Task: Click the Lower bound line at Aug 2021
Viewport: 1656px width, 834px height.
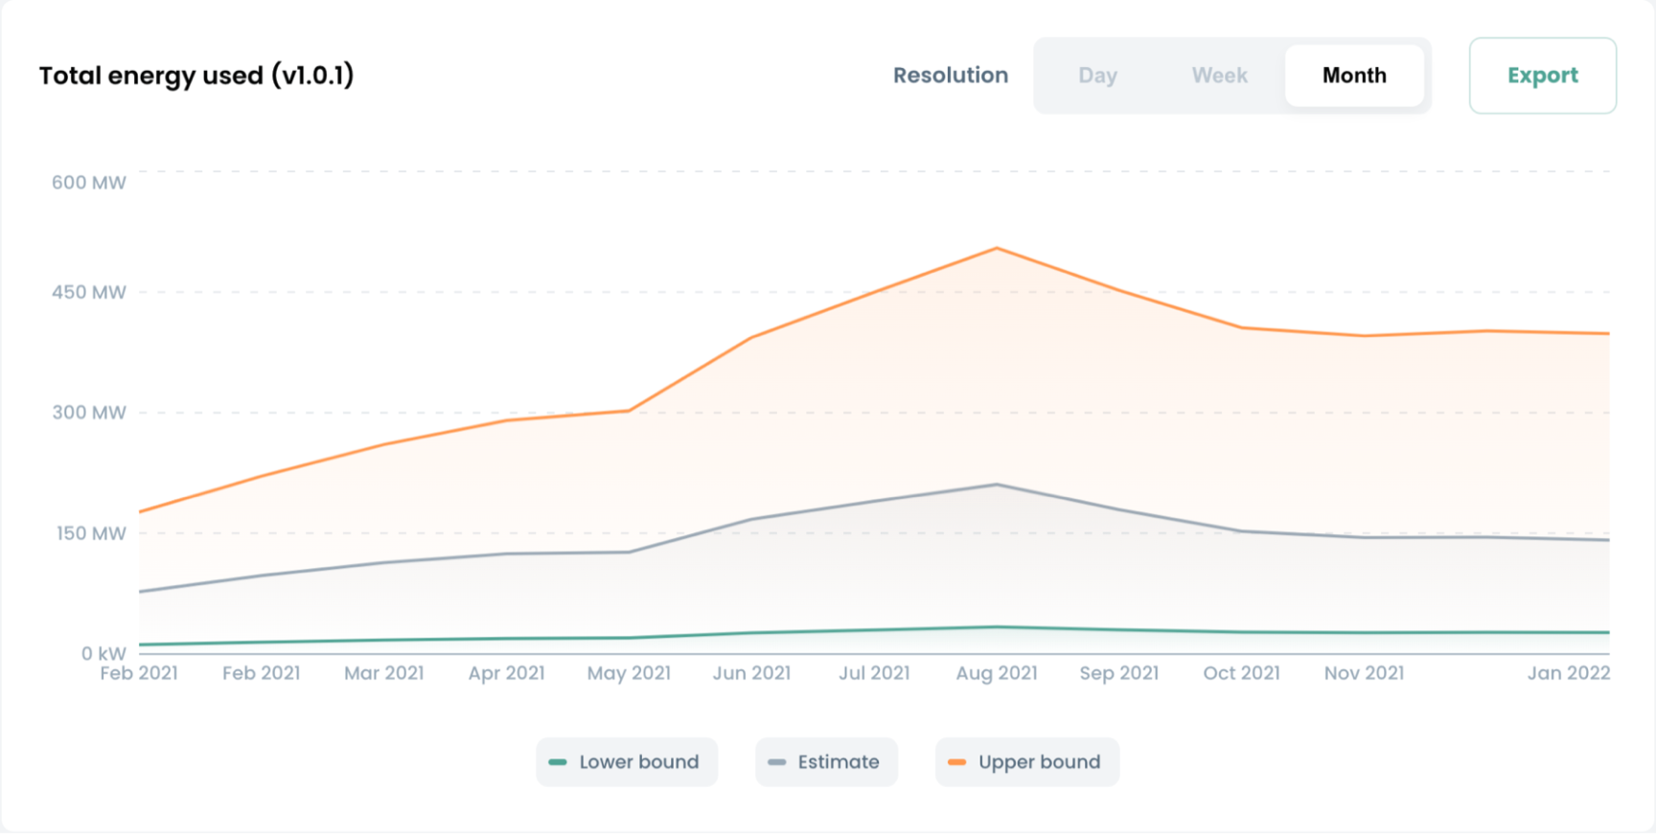Action: (x=997, y=627)
